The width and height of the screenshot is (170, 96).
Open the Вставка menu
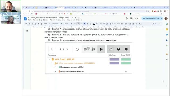click(46, 20)
